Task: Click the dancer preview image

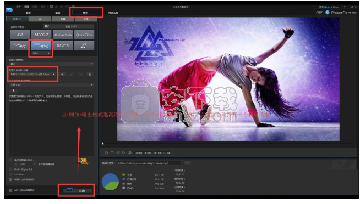Action: click(228, 79)
